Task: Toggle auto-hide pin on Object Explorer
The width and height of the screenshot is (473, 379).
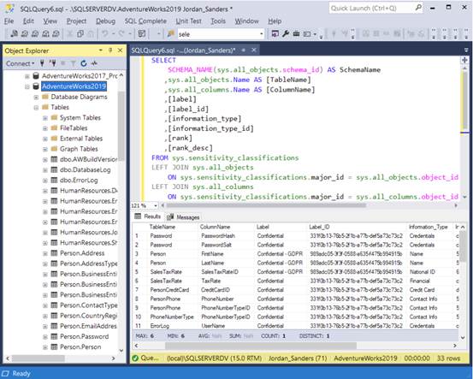Action: tap(110, 50)
